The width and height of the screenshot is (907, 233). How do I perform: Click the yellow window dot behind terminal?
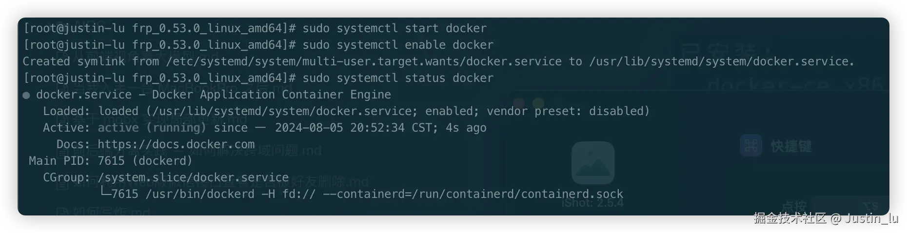pyautogui.click(x=538, y=103)
